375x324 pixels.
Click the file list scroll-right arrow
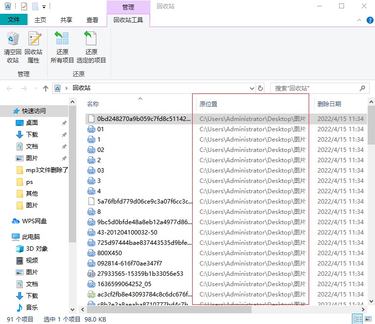(363, 310)
